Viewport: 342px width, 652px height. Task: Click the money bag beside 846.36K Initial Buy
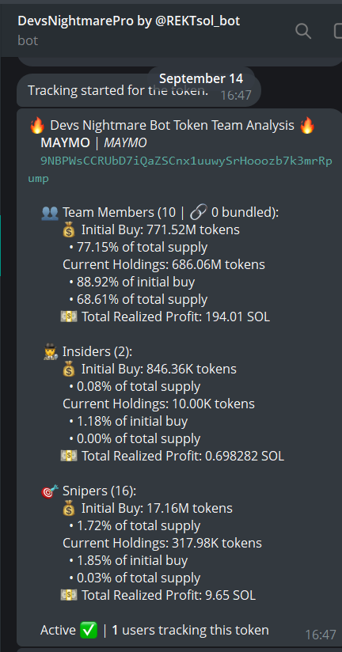pyautogui.click(x=69, y=370)
